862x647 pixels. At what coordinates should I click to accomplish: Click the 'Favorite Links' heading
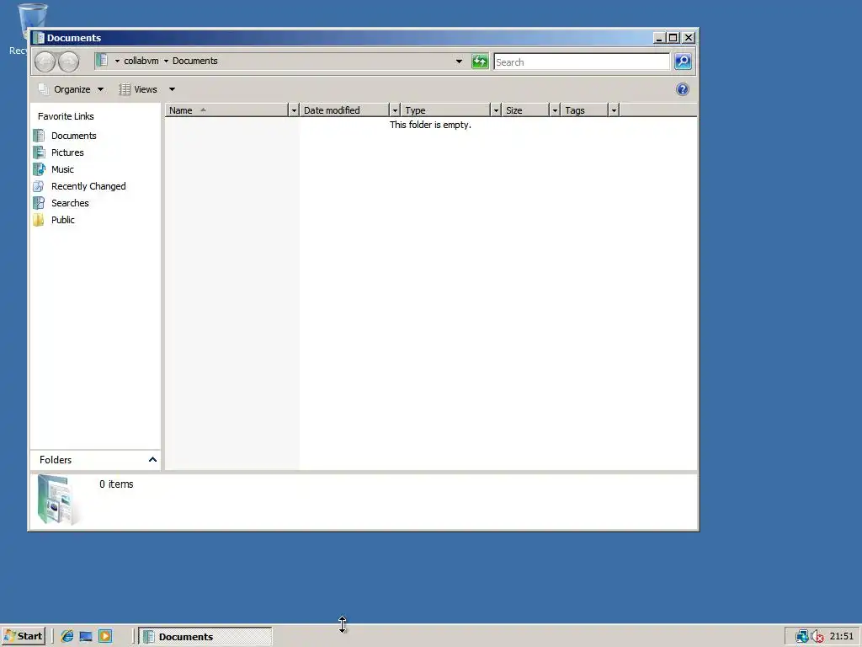click(66, 116)
